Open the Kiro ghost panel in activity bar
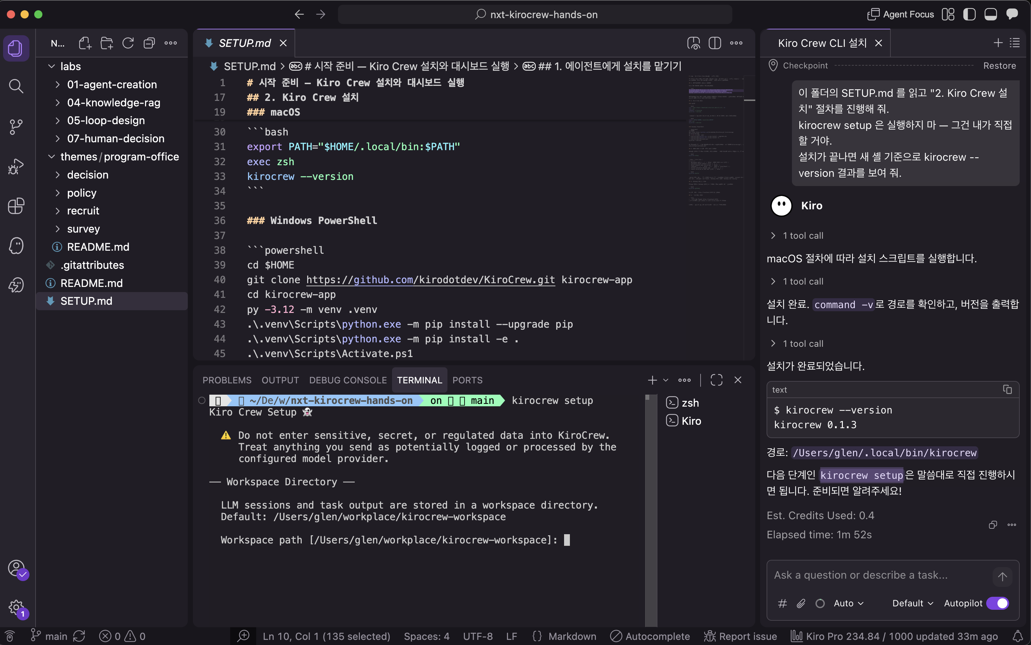This screenshot has width=1031, height=645. point(16,246)
